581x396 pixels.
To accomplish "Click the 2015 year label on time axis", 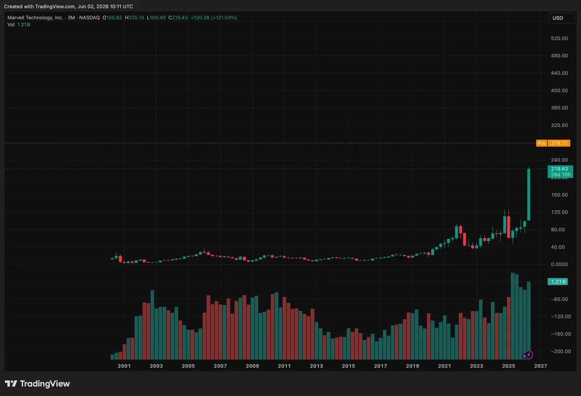I will (x=348, y=367).
